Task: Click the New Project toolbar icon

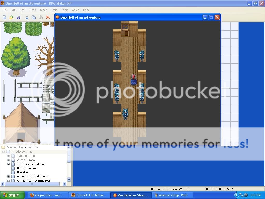Action: pos(4,17)
